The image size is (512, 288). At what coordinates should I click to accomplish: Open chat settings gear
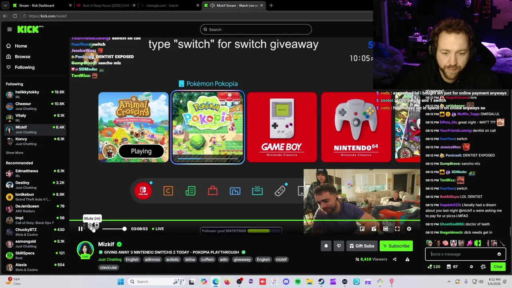pos(471,267)
